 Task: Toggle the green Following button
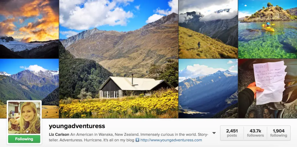[x=24, y=139]
